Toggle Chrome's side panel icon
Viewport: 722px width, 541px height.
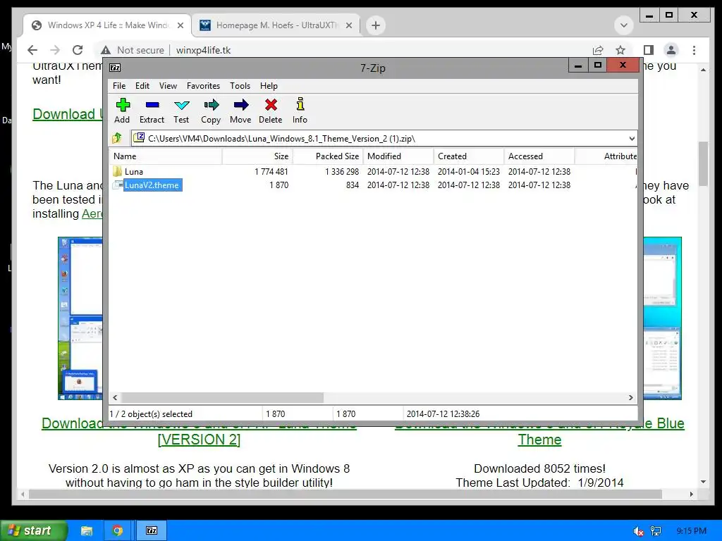pos(649,50)
